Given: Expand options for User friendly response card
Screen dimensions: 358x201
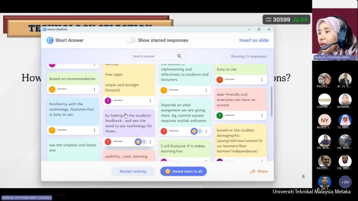Looking at the screenshot, I should pyautogui.click(x=262, y=115).
